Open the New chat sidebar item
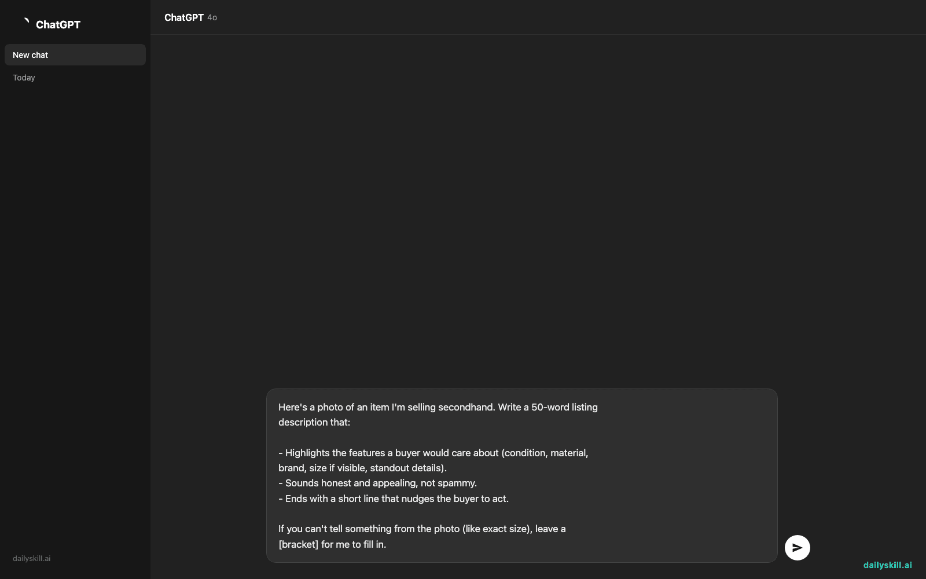Image resolution: width=926 pixels, height=579 pixels. (x=75, y=55)
